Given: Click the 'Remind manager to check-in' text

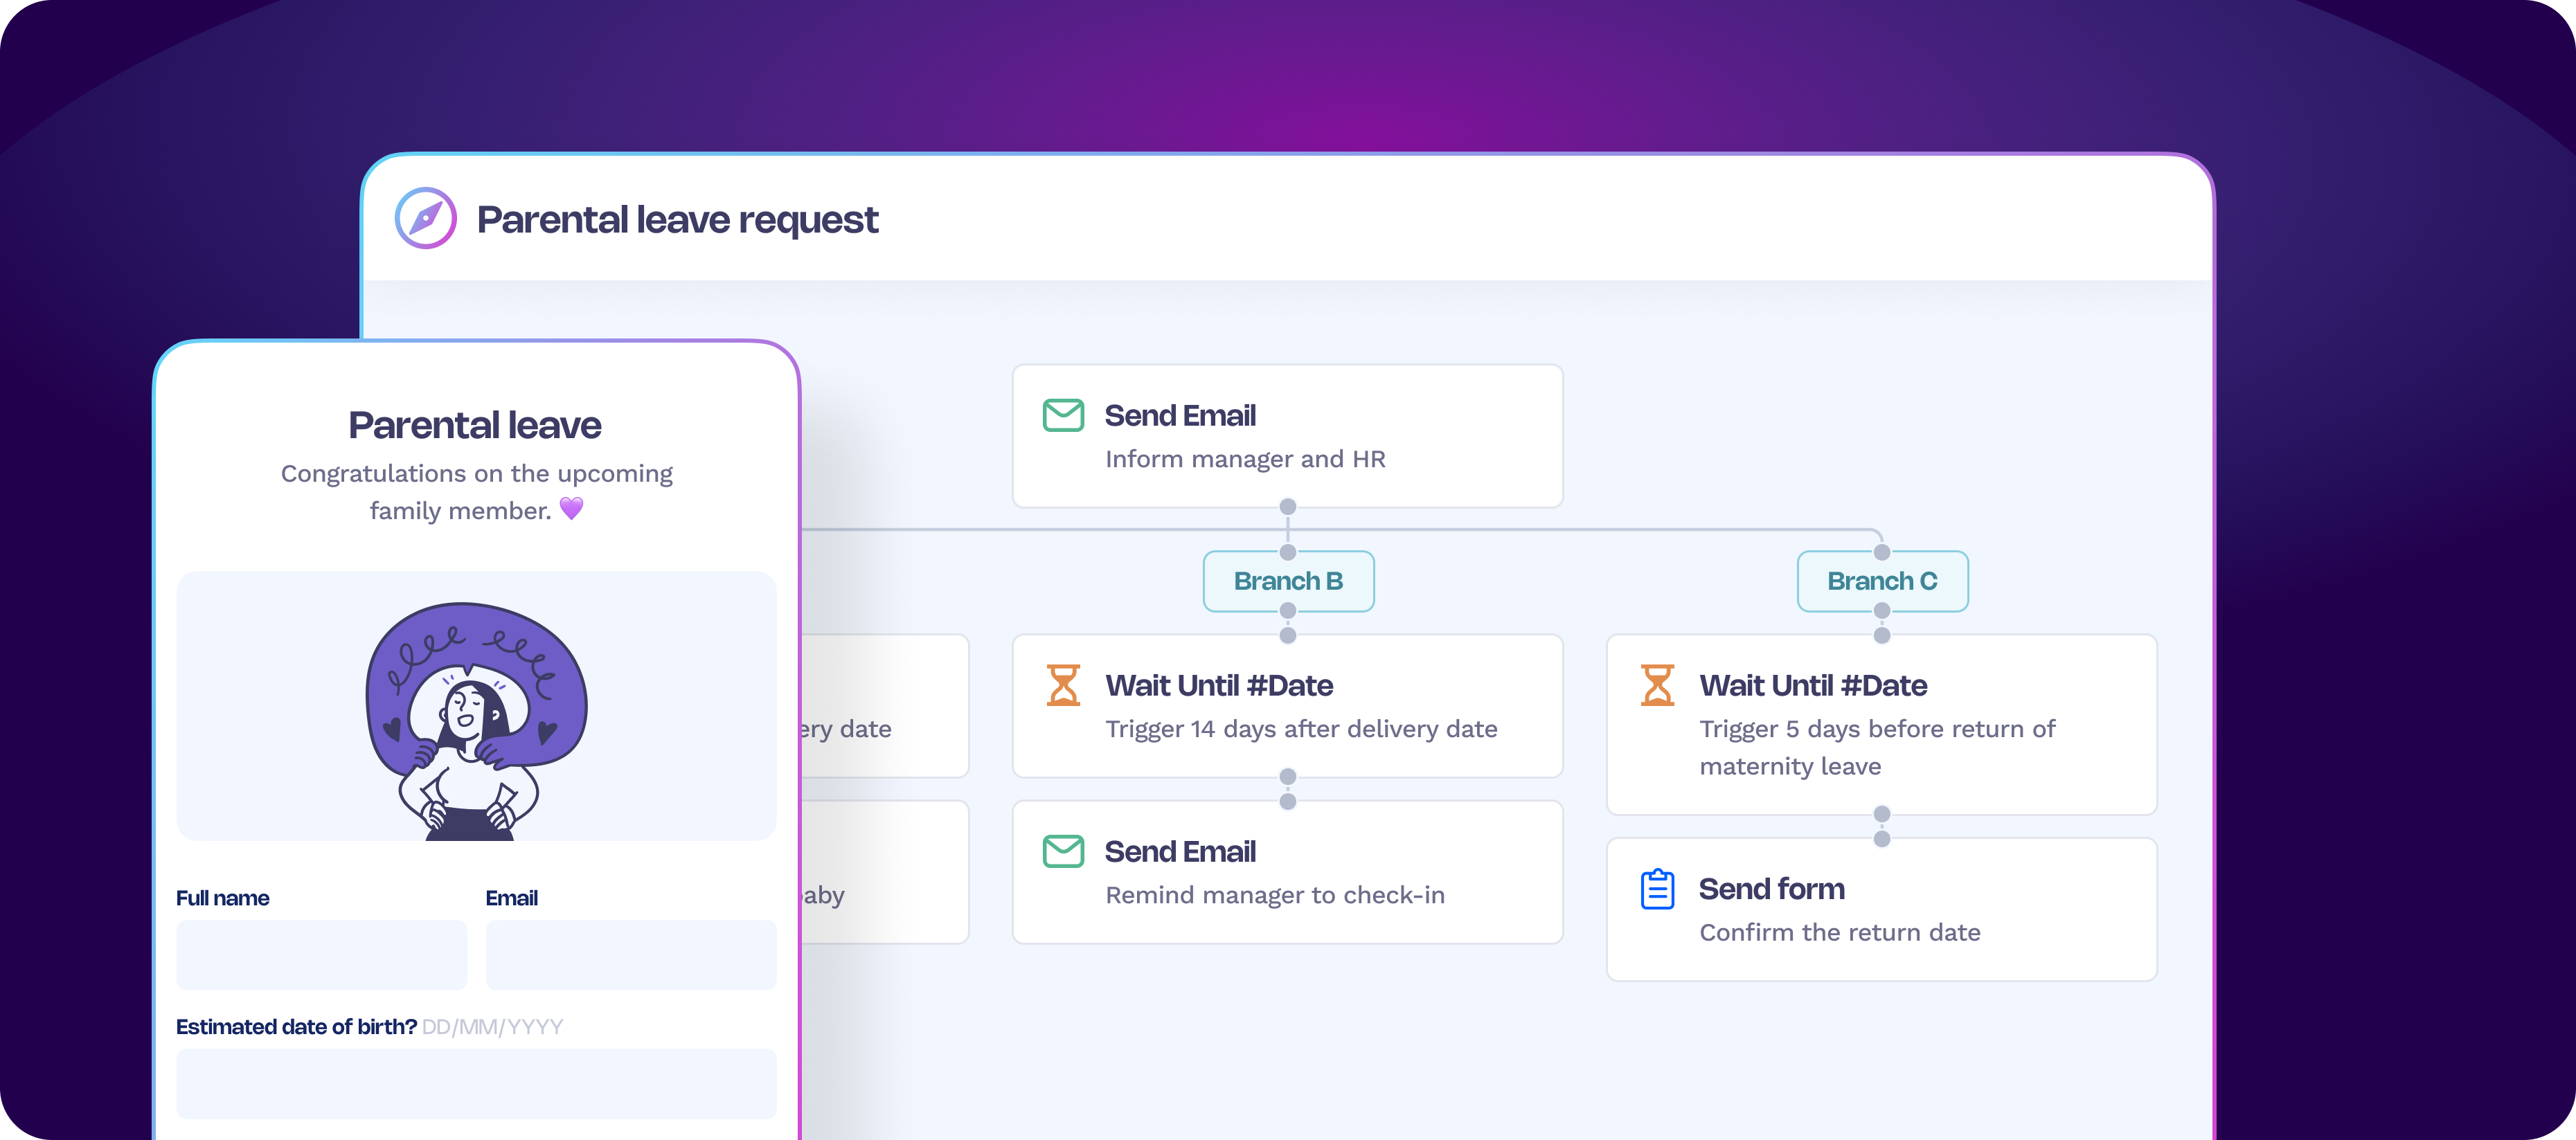Looking at the screenshot, I should coord(1275,895).
